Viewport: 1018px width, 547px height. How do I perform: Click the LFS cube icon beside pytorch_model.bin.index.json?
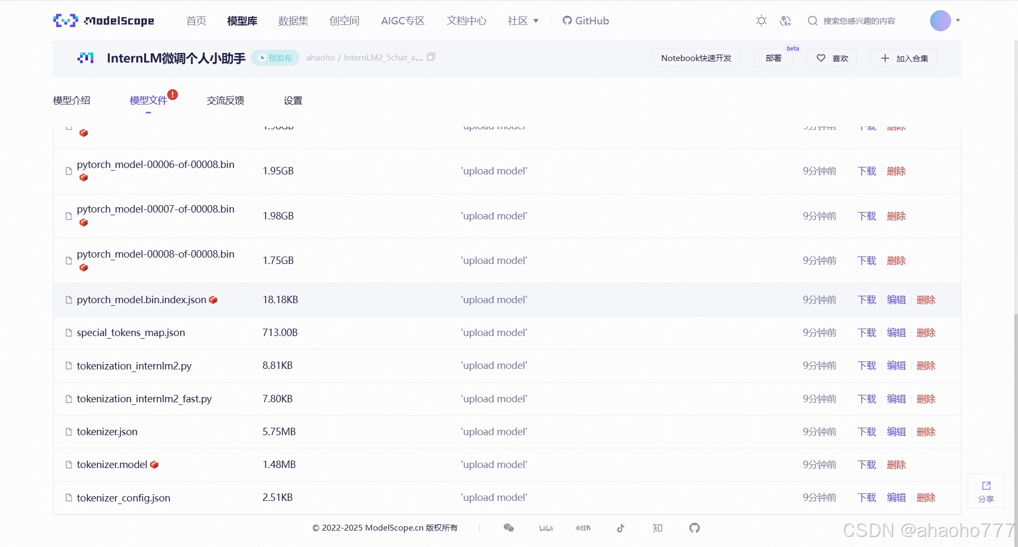point(213,299)
